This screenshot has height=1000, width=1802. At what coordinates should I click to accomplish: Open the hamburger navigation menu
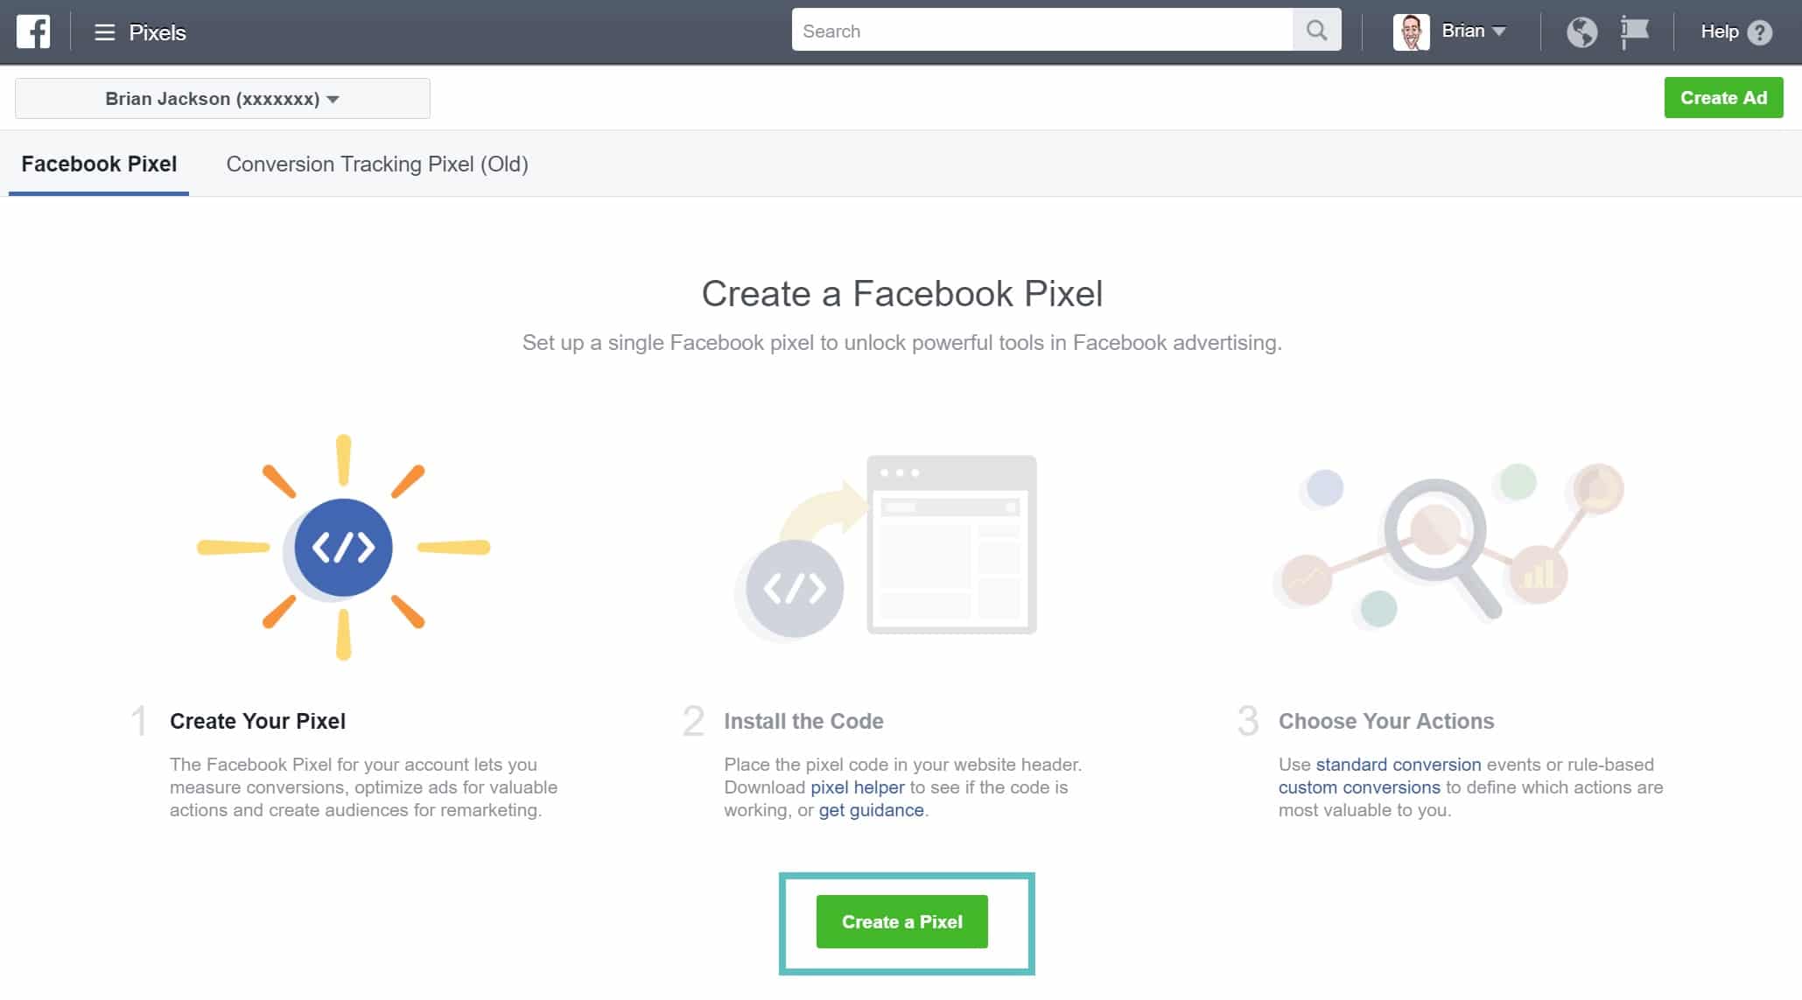pyautogui.click(x=104, y=31)
